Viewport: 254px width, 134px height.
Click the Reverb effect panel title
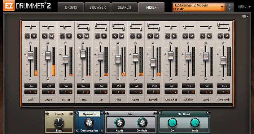pyautogui.click(x=59, y=114)
